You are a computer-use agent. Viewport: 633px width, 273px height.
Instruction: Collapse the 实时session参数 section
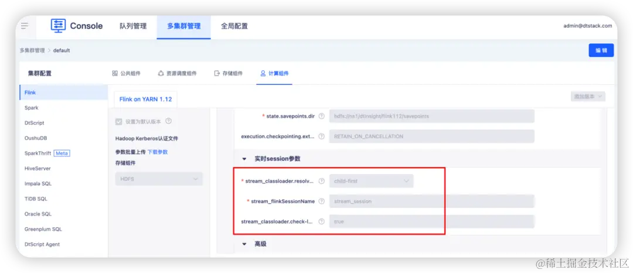[x=244, y=159]
